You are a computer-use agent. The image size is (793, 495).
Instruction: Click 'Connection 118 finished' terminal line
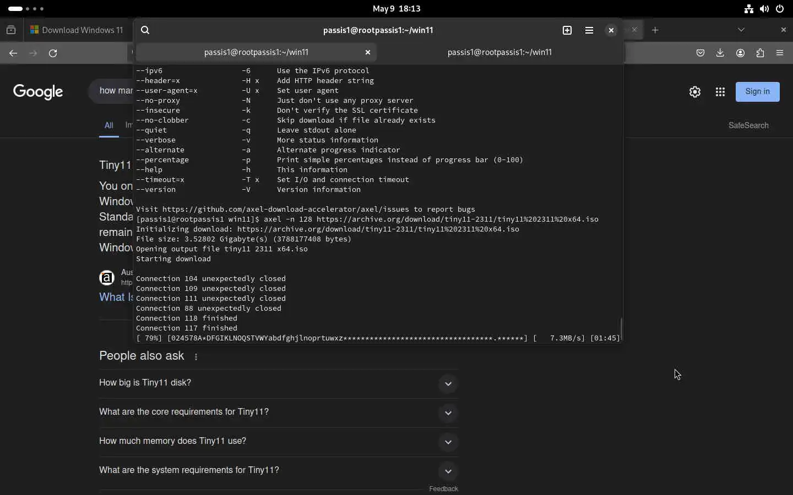click(x=187, y=318)
